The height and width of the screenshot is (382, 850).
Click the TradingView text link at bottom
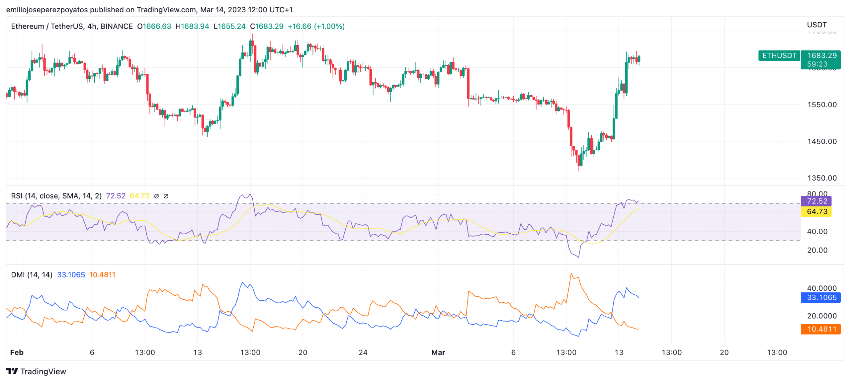tap(43, 371)
